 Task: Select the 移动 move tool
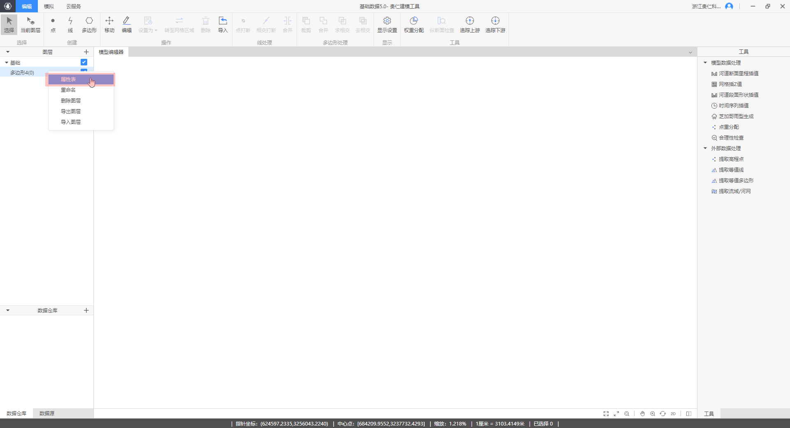pos(109,24)
